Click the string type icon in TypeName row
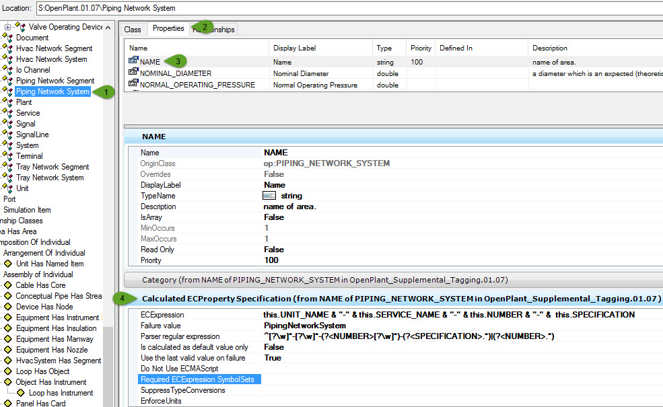Screen dimensions: 663x407 (269, 196)
